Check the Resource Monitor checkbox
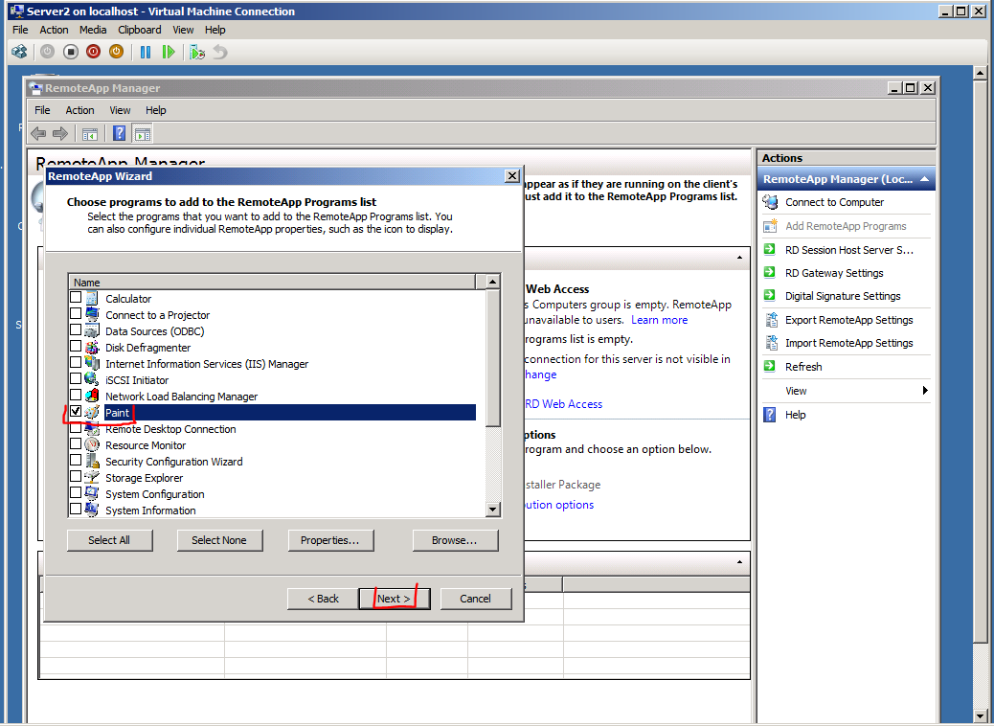994x726 pixels. (76, 443)
